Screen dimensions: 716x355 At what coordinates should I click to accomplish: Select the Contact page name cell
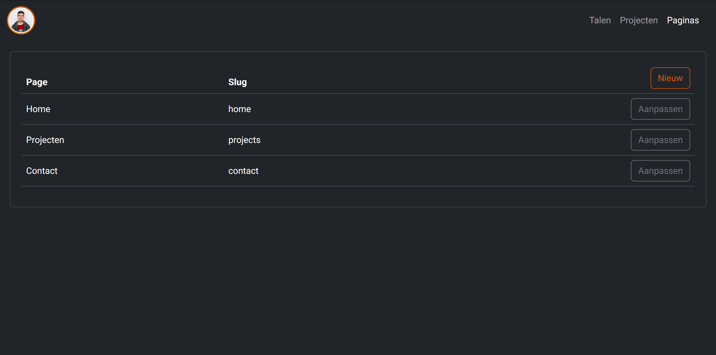(42, 171)
